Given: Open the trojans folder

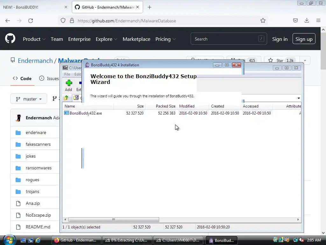Looking at the screenshot, I should (x=32, y=191).
